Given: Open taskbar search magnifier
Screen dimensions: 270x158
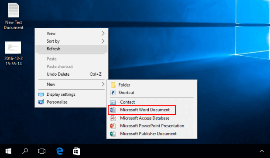Looking at the screenshot, I should click(25, 151).
